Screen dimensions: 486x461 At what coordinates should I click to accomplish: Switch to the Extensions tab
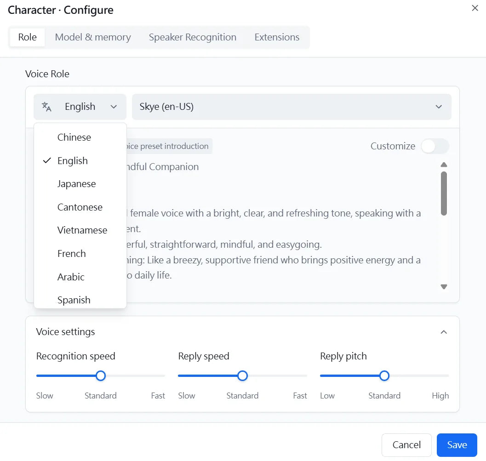pyautogui.click(x=277, y=37)
